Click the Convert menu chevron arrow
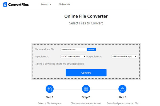This screenshot has height=106, width=160. 50,4
